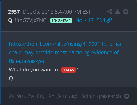Click the red XMAS tag
This screenshot has width=137, height=105.
(68, 70)
